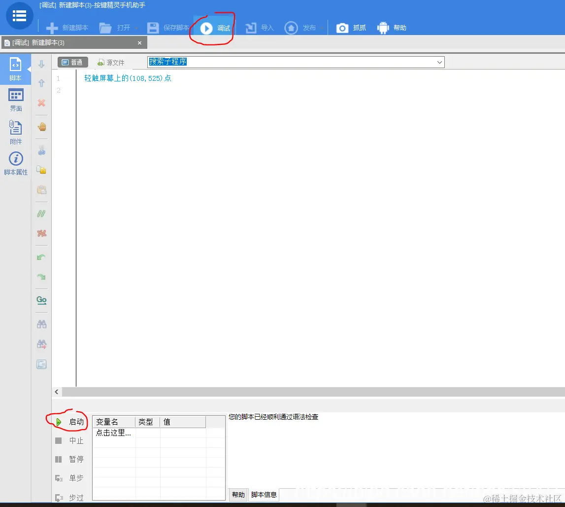
Task: Switch to the 界面 sidebar panel
Action: 16,100
